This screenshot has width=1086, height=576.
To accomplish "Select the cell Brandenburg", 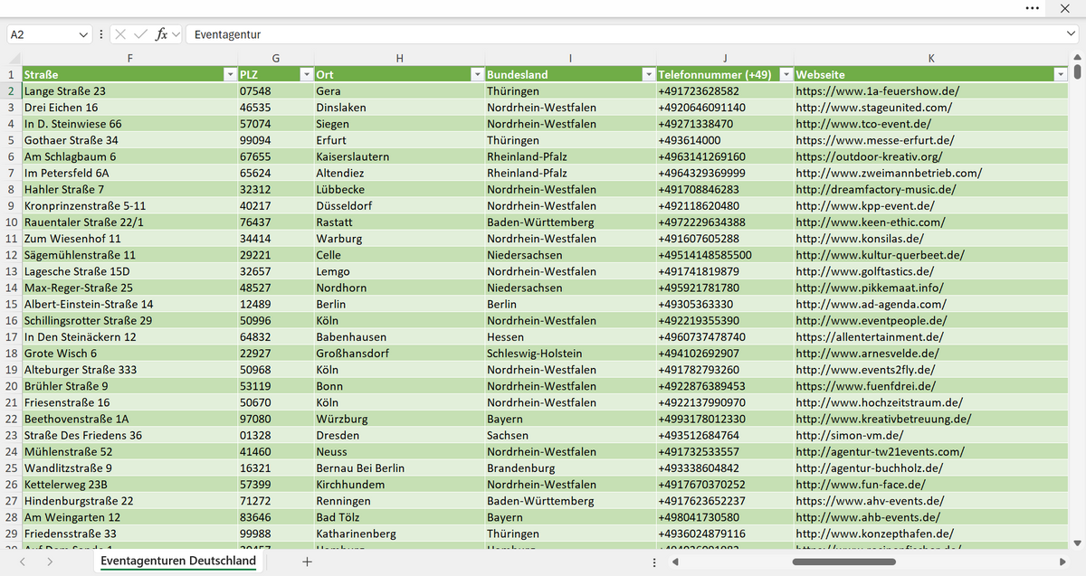I will (x=569, y=468).
